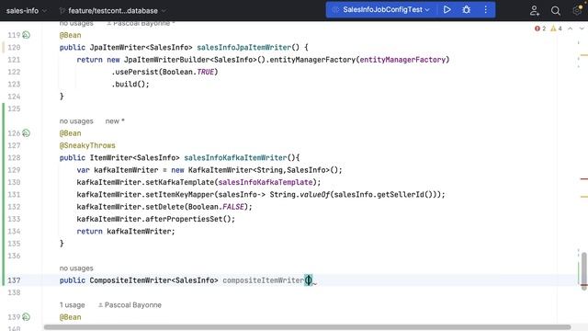Debug SalesInfoJobConfigTest with the bug icon
Viewport: 588px width, 331px height.
coord(466,10)
